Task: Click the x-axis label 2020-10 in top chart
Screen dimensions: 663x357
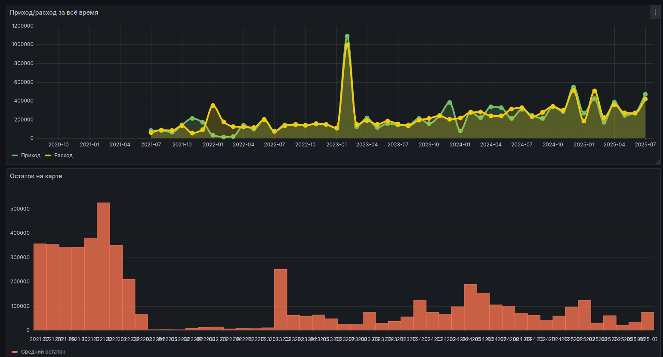Action: pyautogui.click(x=59, y=145)
